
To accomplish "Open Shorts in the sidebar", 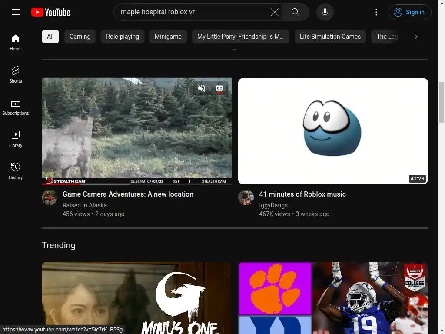I will [16, 75].
